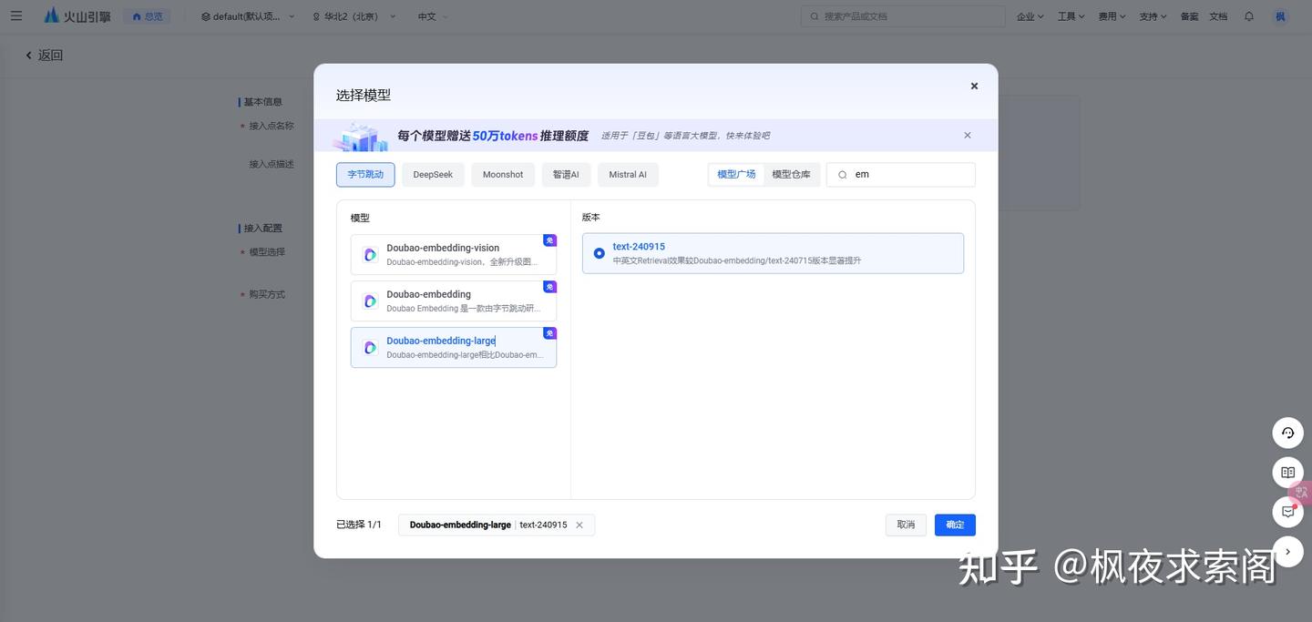Open the customer service headset icon
Viewport: 1312px width, 622px height.
pos(1287,433)
